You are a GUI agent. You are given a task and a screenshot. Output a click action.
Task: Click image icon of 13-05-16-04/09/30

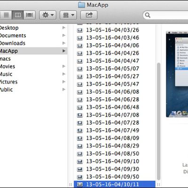point(80,169)
